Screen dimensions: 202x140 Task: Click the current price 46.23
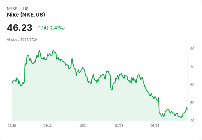19,28
